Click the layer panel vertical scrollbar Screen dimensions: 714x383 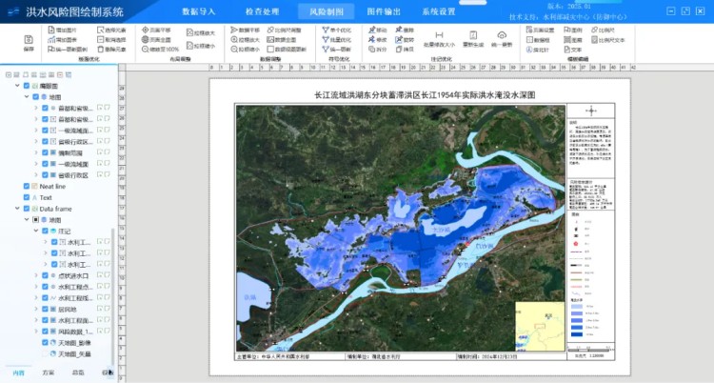[115, 286]
